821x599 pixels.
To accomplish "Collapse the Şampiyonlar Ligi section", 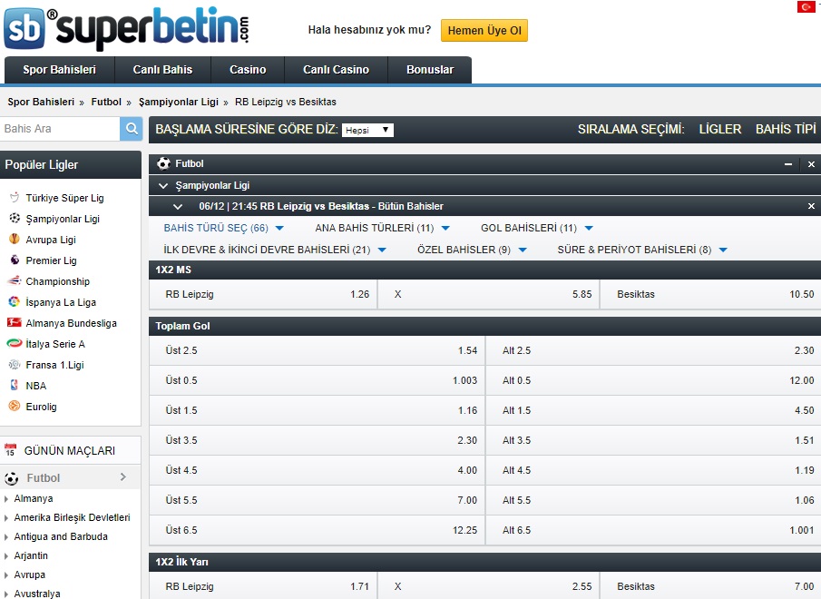I will coord(163,185).
